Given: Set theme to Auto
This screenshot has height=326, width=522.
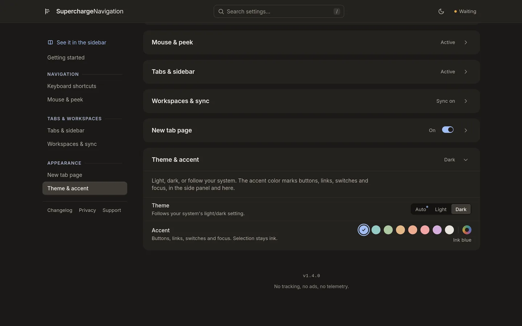Looking at the screenshot, I should click(421, 209).
